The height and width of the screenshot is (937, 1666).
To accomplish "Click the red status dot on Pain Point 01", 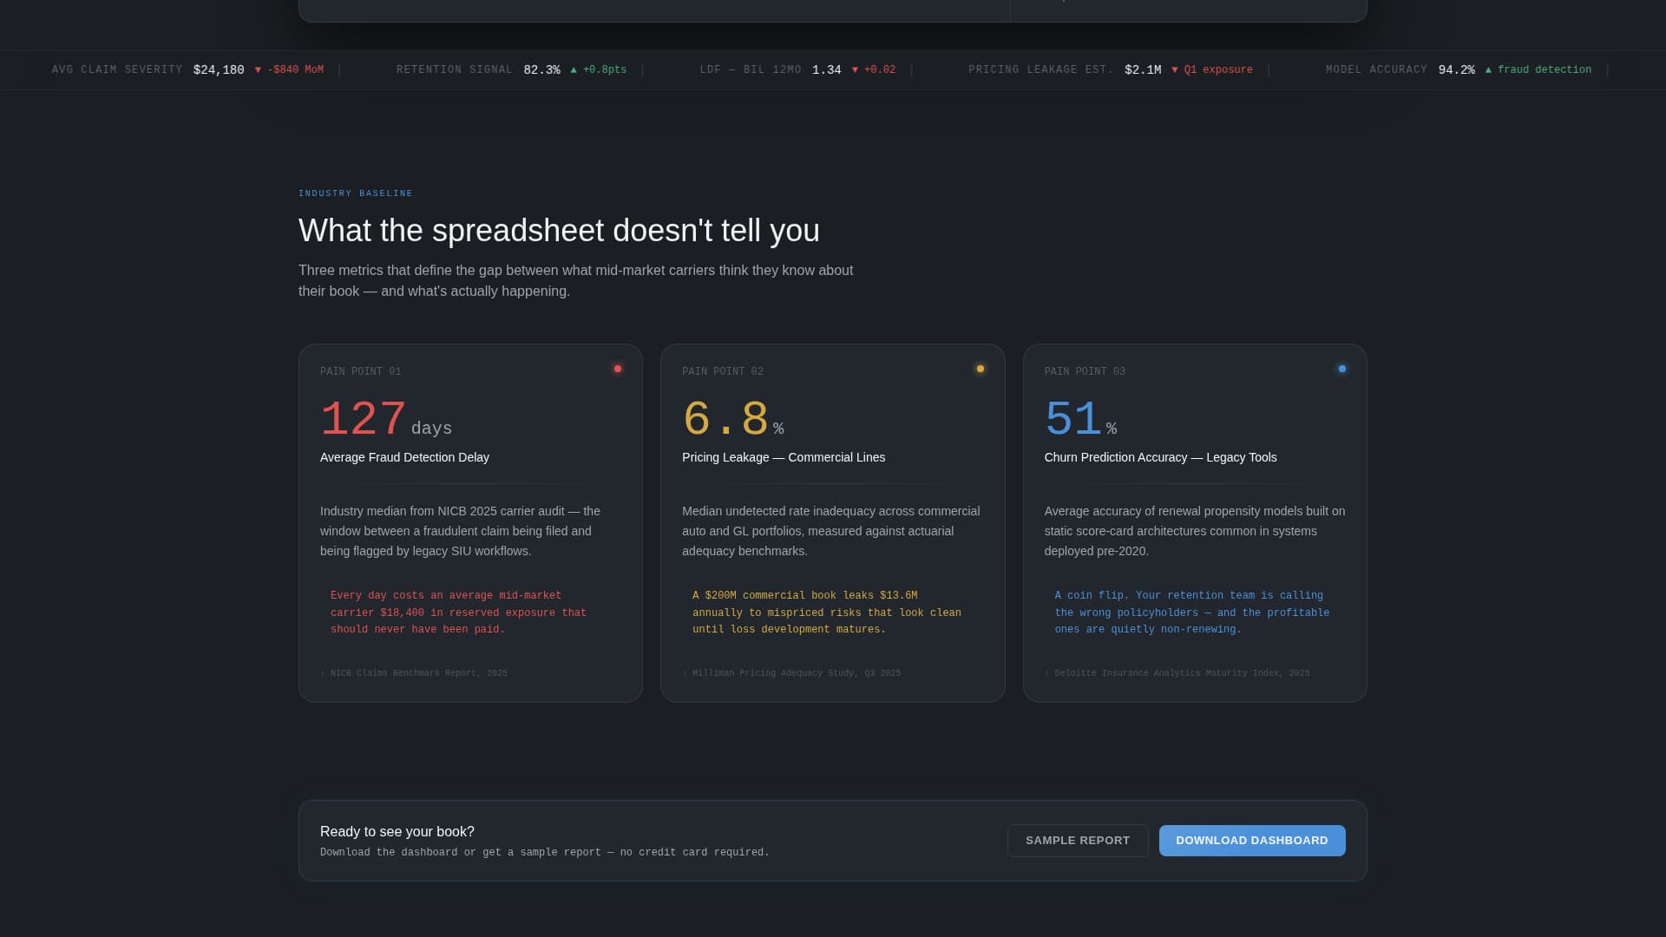I will [x=618, y=368].
